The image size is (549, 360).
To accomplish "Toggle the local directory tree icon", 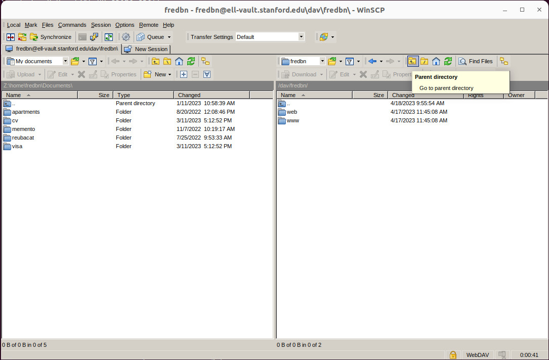I will click(x=205, y=61).
